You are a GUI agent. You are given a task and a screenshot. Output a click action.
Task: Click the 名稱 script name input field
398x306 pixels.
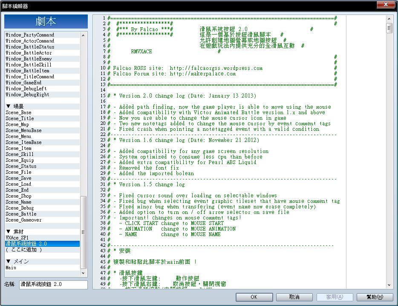(53, 284)
